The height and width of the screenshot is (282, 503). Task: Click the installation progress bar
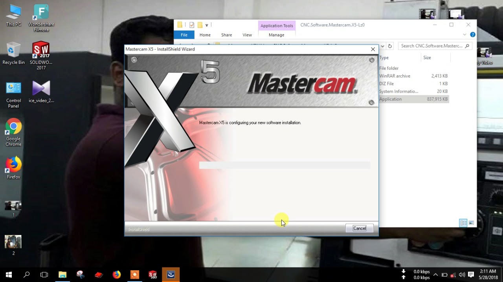(x=285, y=165)
